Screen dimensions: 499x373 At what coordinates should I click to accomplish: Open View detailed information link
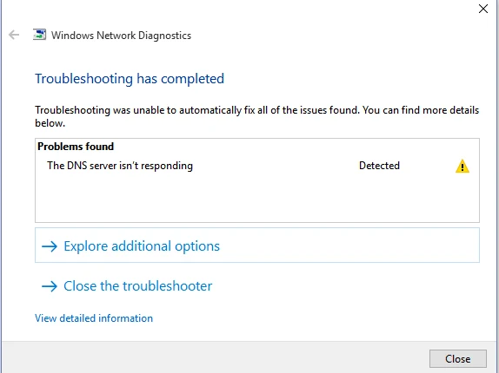point(94,318)
